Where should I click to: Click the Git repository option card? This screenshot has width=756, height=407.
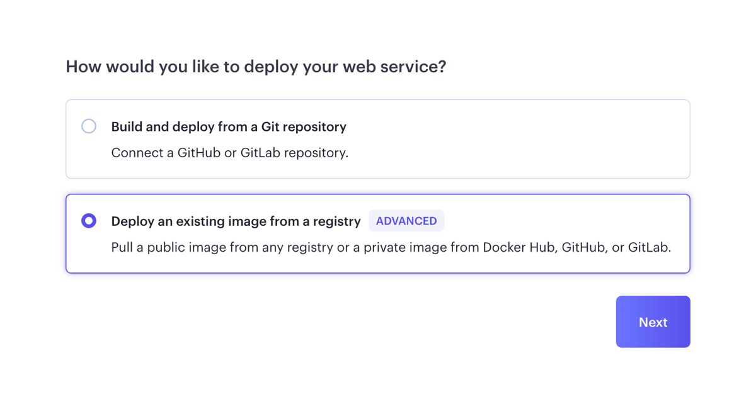pyautogui.click(x=378, y=139)
